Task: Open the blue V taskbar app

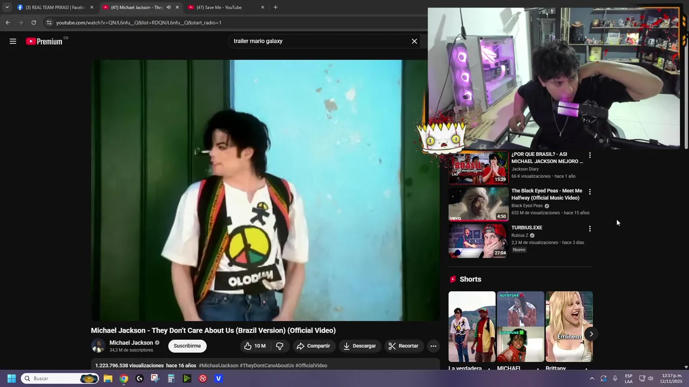Action: 219,378
